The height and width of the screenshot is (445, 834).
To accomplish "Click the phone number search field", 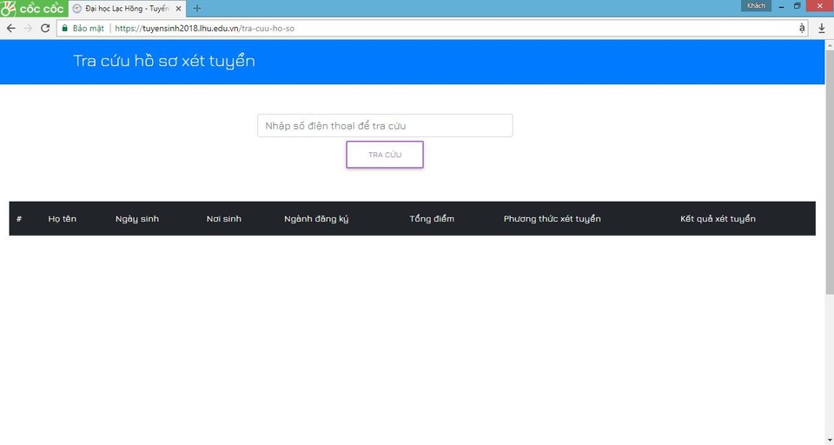I will click(385, 126).
